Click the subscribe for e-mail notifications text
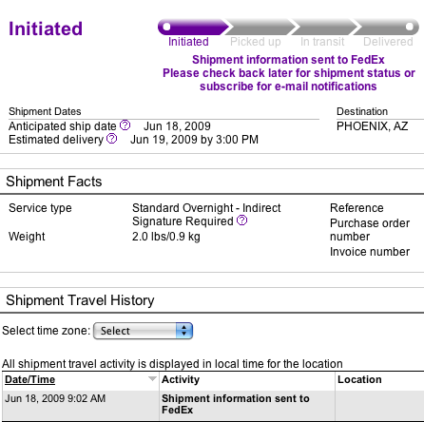424x422 pixels. 288,86
